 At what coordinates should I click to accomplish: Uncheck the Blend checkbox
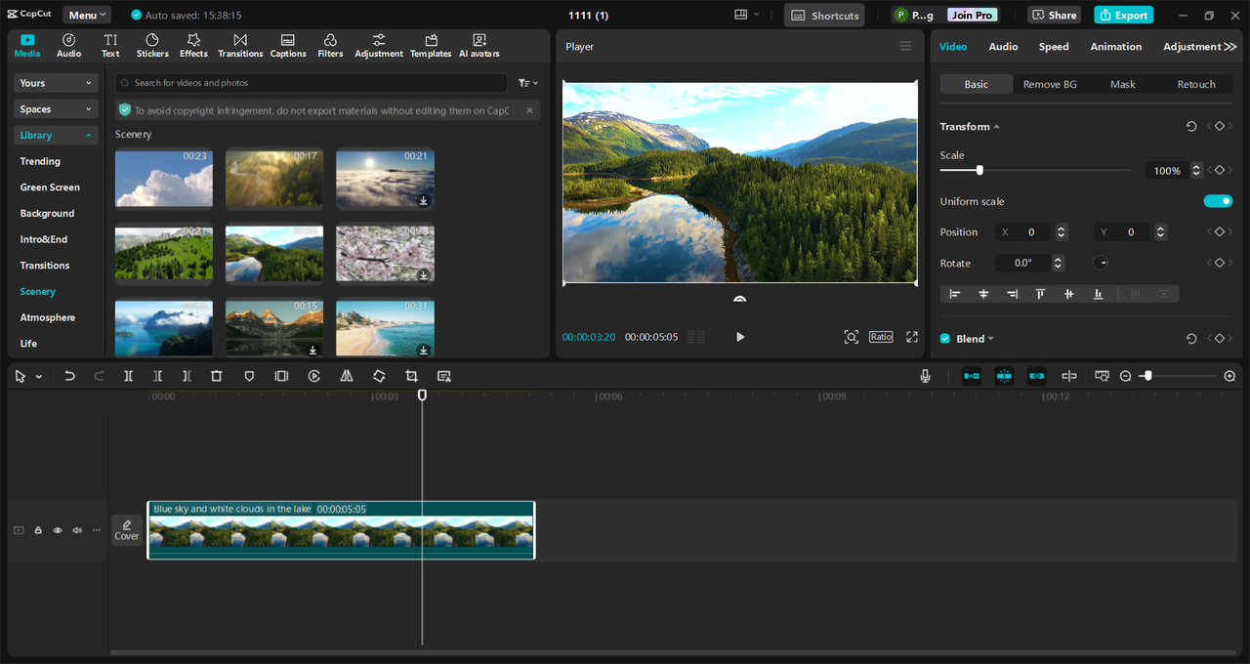[x=944, y=339]
